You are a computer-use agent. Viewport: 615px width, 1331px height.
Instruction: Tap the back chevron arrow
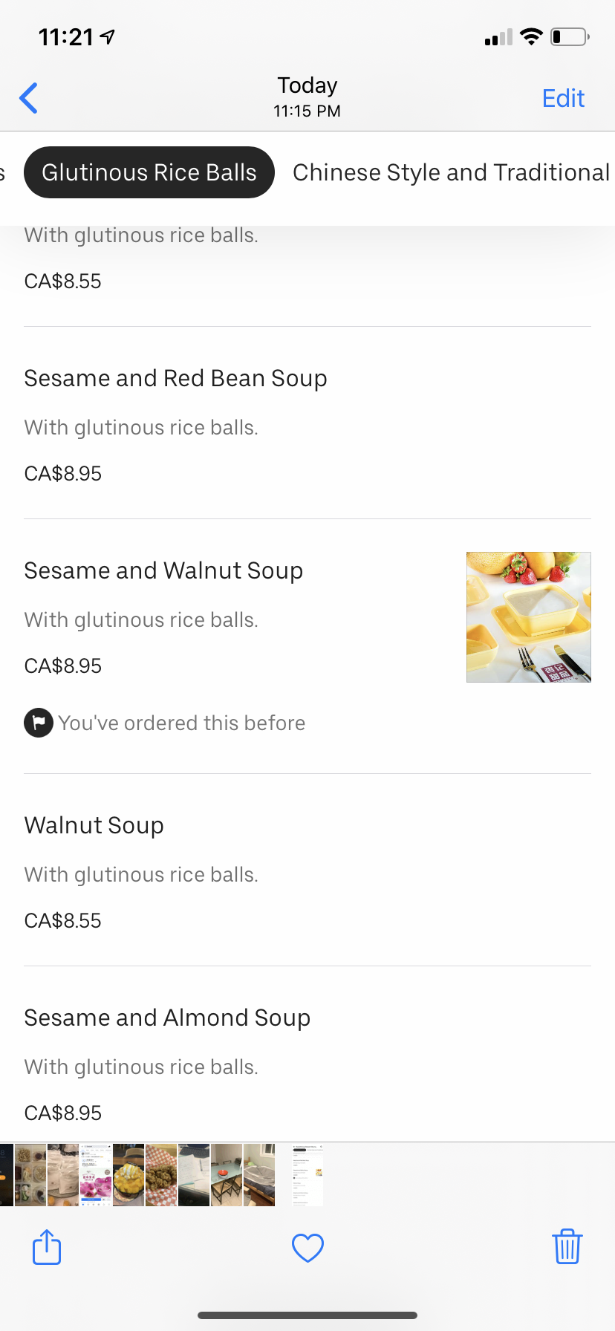click(29, 98)
